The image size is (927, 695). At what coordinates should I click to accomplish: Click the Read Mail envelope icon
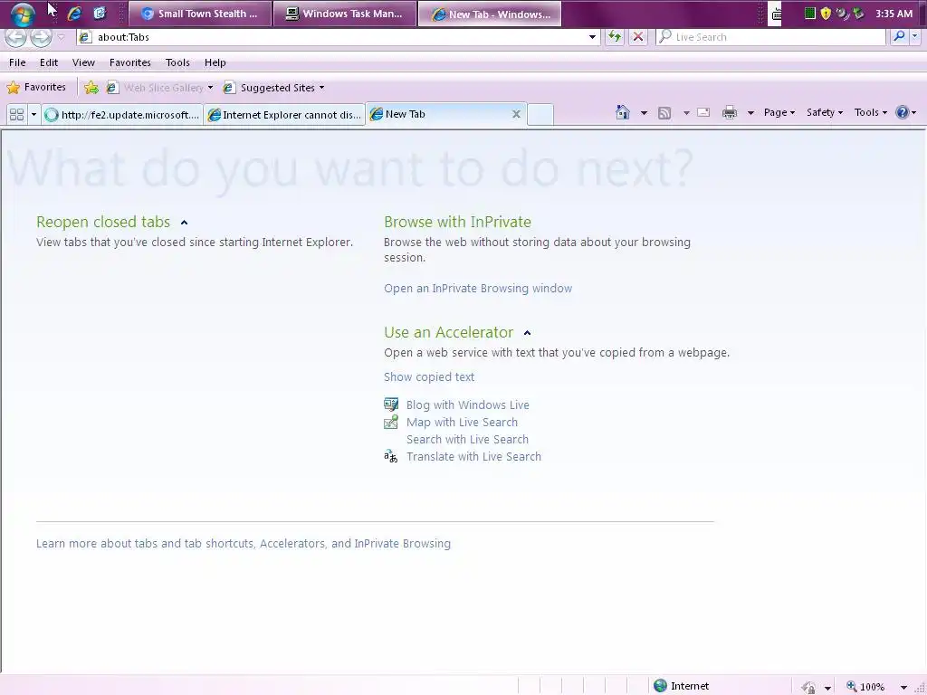coord(703,112)
